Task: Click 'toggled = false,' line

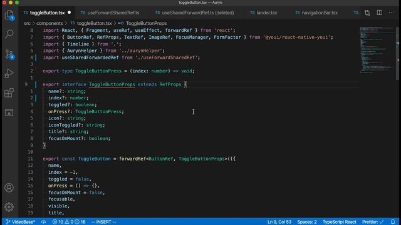Action: click(70, 179)
